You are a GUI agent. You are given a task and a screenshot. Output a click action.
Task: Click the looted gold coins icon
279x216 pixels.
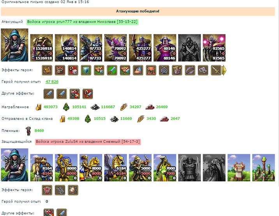pyautogui.click(x=39, y=107)
